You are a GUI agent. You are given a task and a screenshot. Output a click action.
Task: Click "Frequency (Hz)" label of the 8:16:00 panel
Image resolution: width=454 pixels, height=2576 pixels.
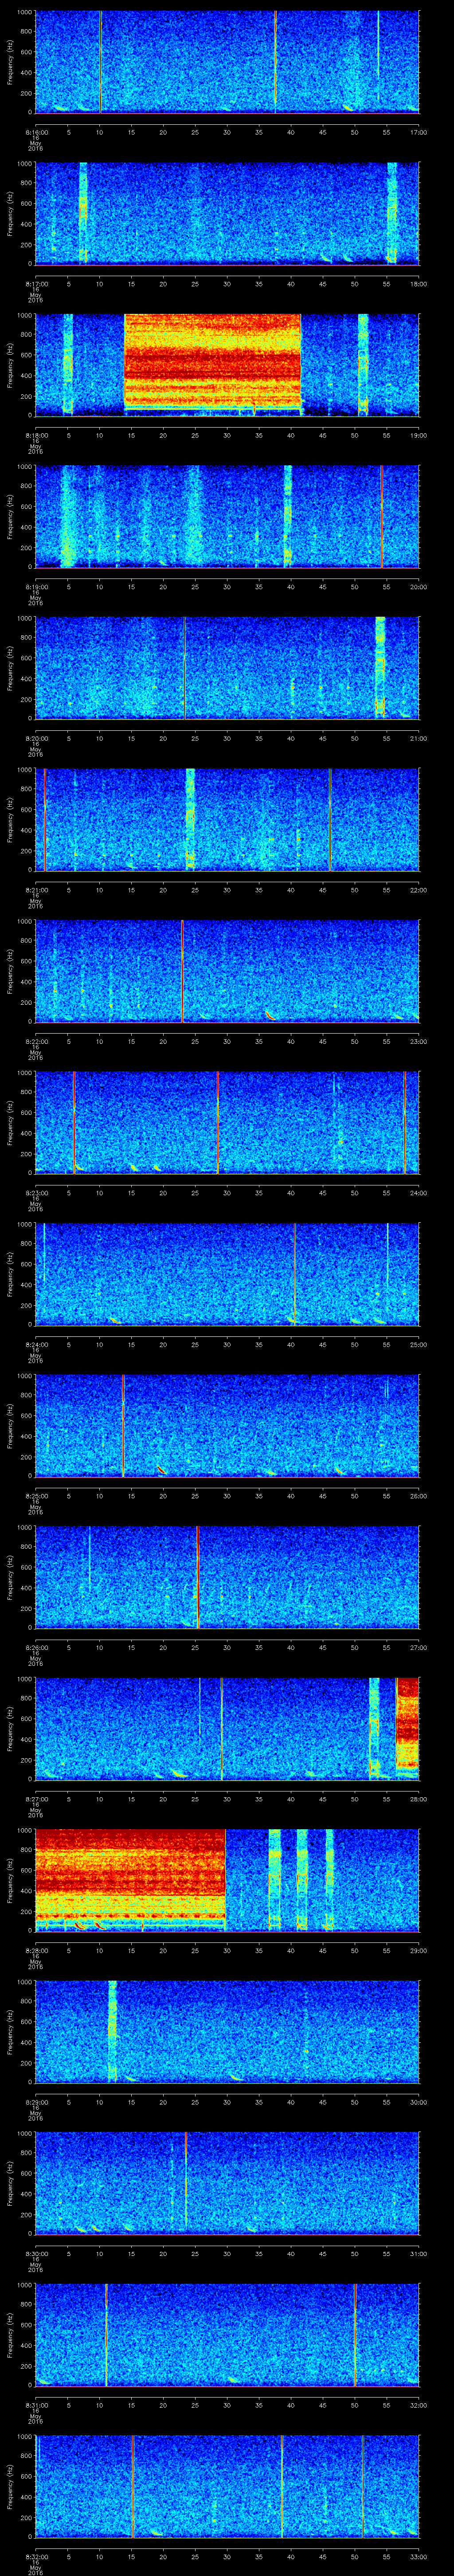[10, 62]
